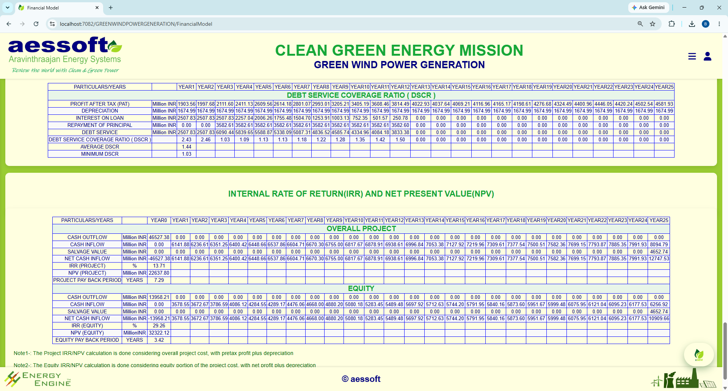Click the NPV (EQUITY) row label
Viewport: 728px width, 391px height.
87,333
